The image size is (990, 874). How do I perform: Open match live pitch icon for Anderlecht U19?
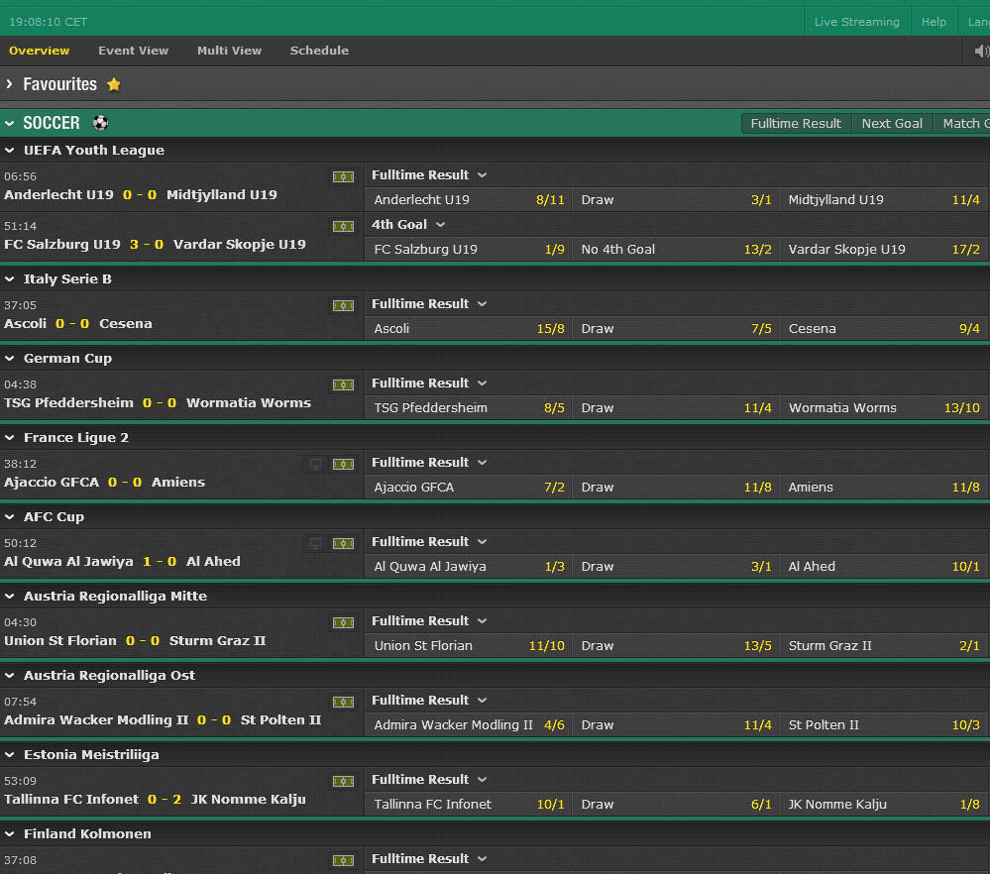[344, 176]
